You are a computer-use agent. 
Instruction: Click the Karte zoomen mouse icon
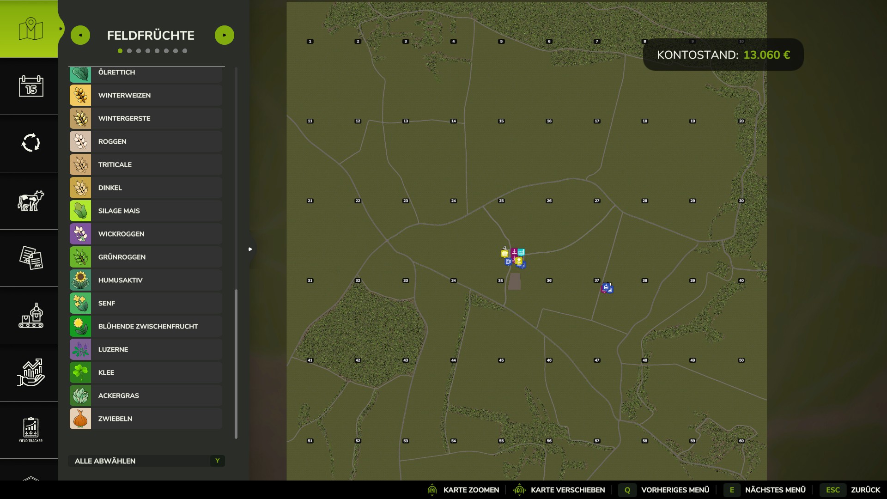click(432, 490)
